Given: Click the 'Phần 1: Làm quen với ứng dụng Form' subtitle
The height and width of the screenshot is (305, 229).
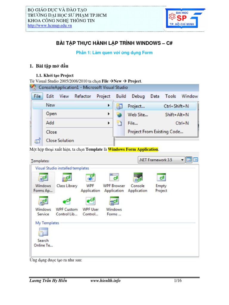Looking at the screenshot, I should click(x=114, y=53).
